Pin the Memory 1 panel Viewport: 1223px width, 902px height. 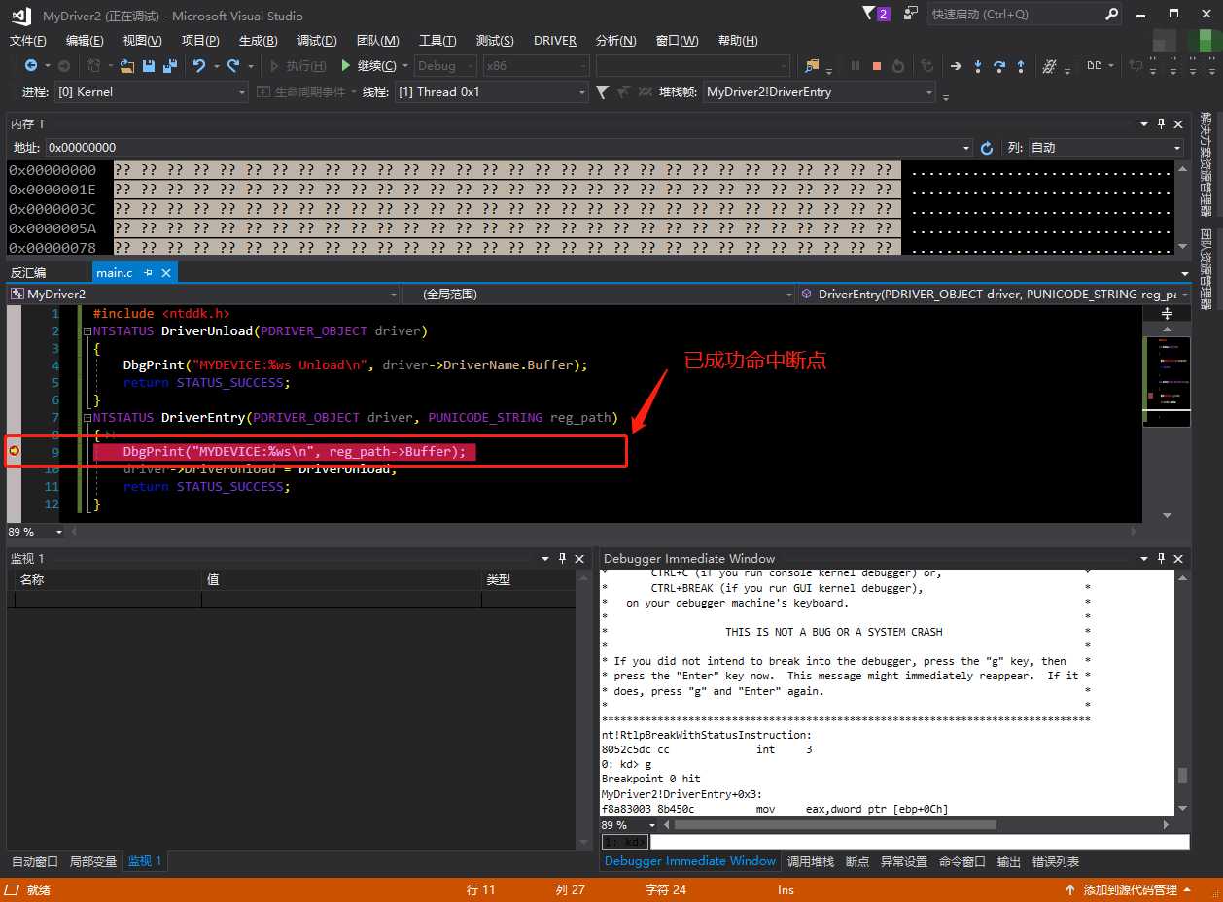[1161, 124]
